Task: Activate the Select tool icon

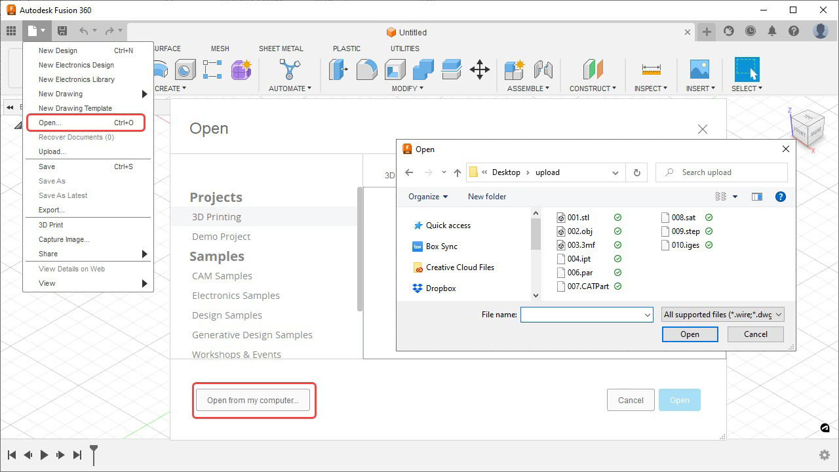Action: pos(747,69)
